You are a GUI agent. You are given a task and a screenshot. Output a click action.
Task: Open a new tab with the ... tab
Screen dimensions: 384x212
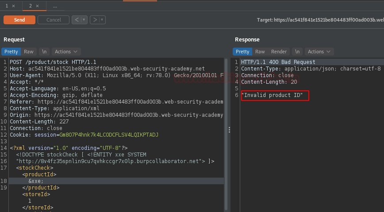[x=55, y=6]
